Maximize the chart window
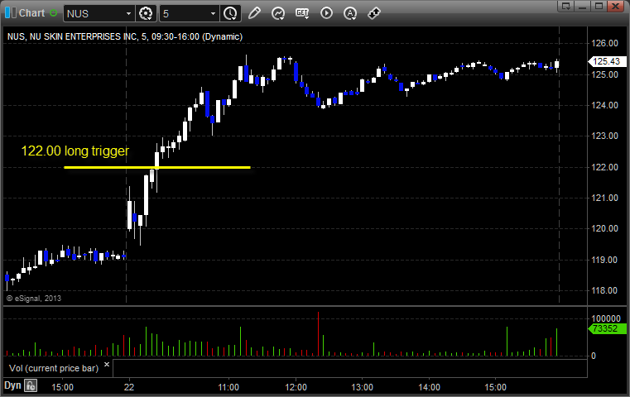 [599, 6]
